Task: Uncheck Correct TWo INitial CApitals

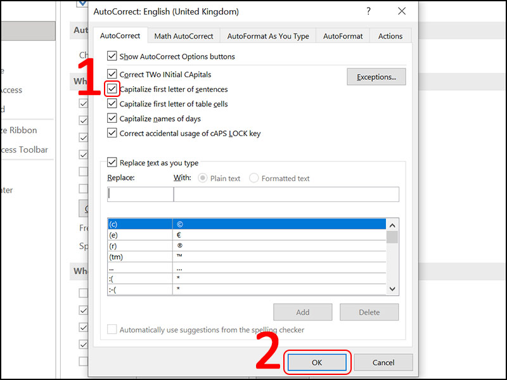Action: pos(112,74)
